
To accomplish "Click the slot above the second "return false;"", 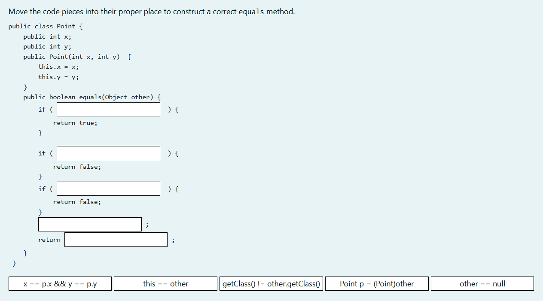I will (108, 189).
